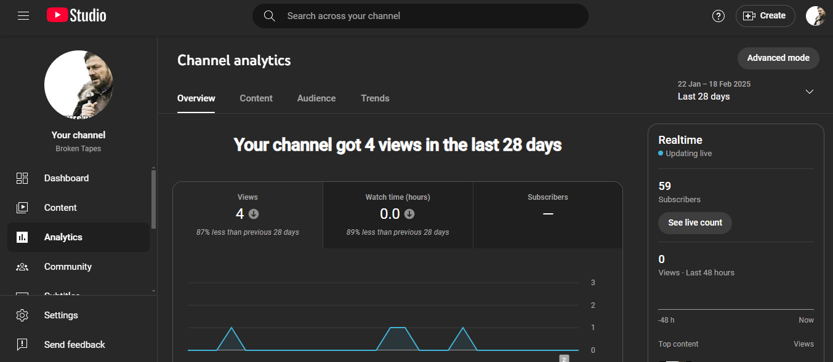The image size is (833, 362).
Task: Click the sidebar scrollbar down arrow
Action: pos(153,291)
